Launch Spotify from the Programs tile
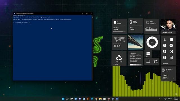 (171, 45)
